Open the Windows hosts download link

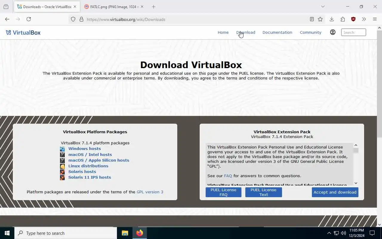pyautogui.click(x=84, y=148)
